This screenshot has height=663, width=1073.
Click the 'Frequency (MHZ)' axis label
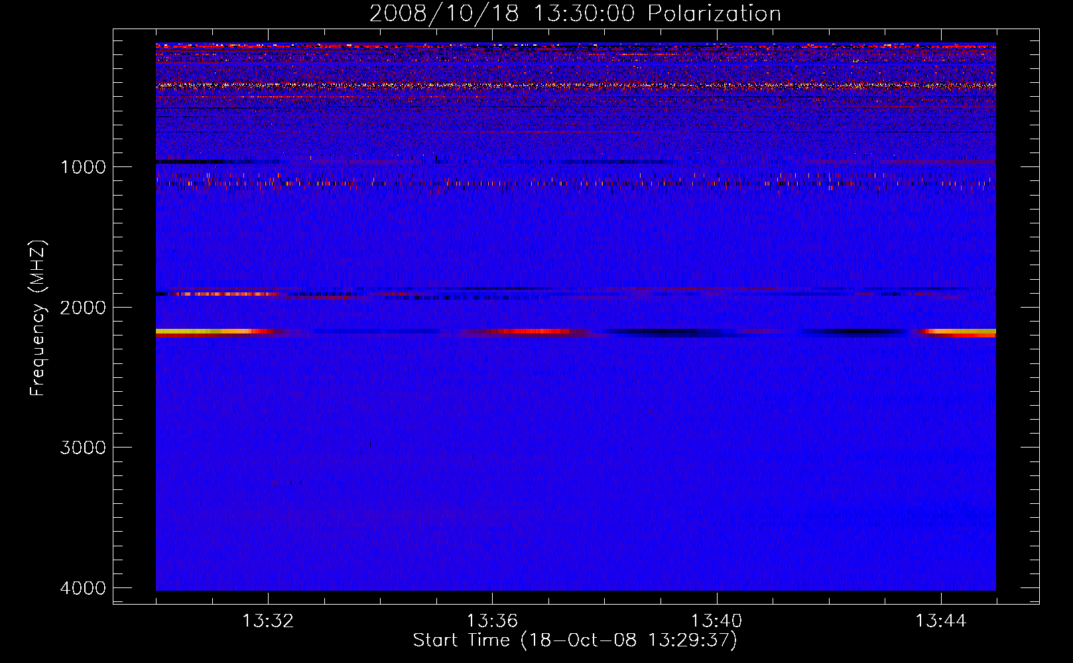tap(38, 318)
